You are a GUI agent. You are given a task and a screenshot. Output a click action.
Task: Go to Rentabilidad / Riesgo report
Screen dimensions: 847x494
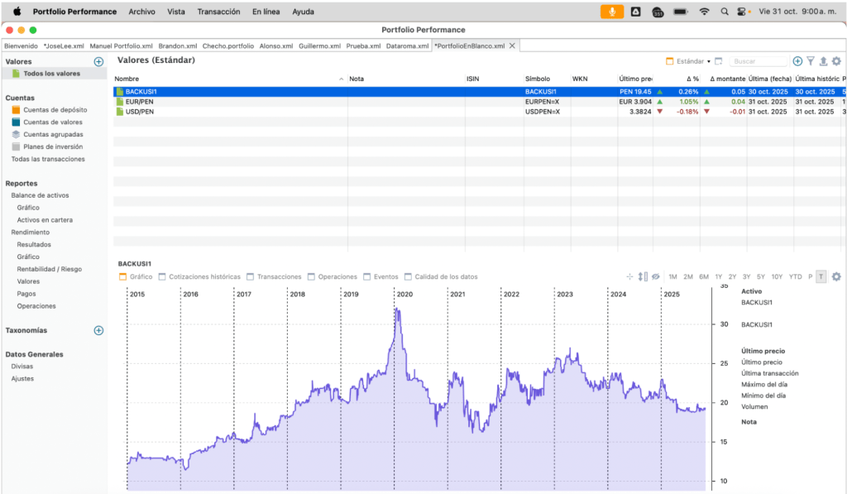(x=49, y=269)
